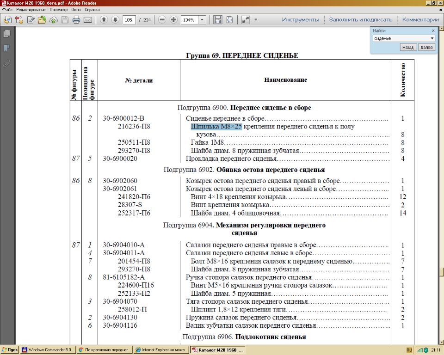Image resolution: width=444 pixels, height=355 pixels.
Task: Click the RU language indicator in tray
Action: 409,350
